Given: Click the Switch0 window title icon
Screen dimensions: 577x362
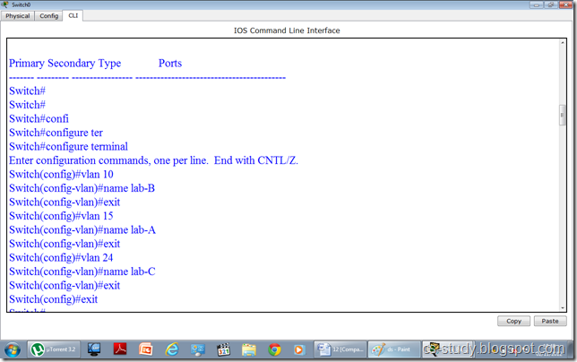Looking at the screenshot, I should coord(4,4).
